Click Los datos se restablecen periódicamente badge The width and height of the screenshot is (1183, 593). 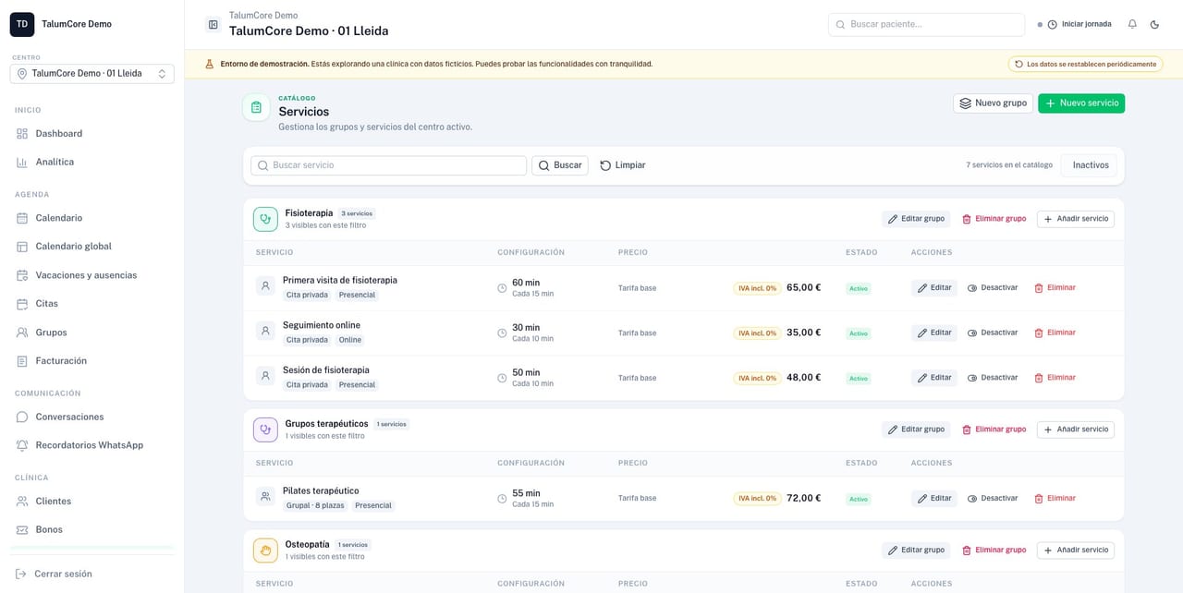pyautogui.click(x=1085, y=65)
